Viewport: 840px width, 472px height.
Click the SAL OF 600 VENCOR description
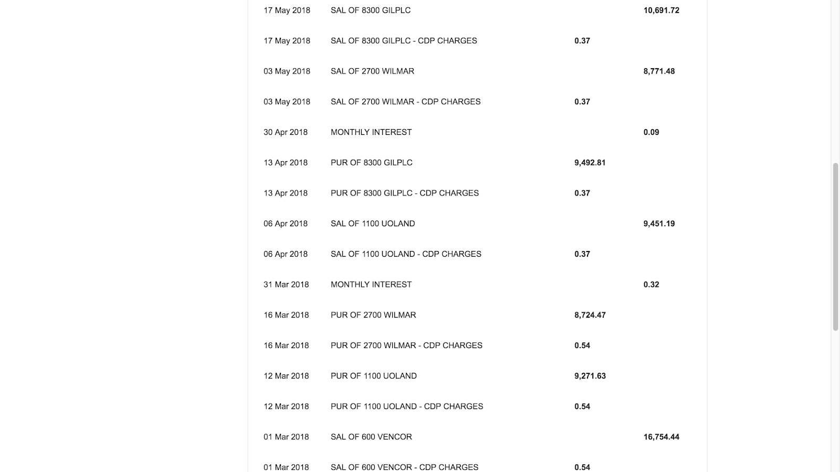point(371,437)
